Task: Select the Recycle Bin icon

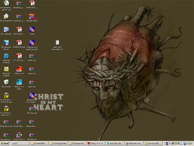Action: point(6,82)
